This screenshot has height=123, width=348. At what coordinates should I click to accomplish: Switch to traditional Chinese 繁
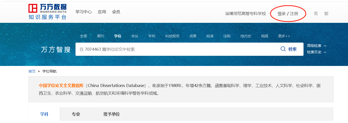coord(326,14)
